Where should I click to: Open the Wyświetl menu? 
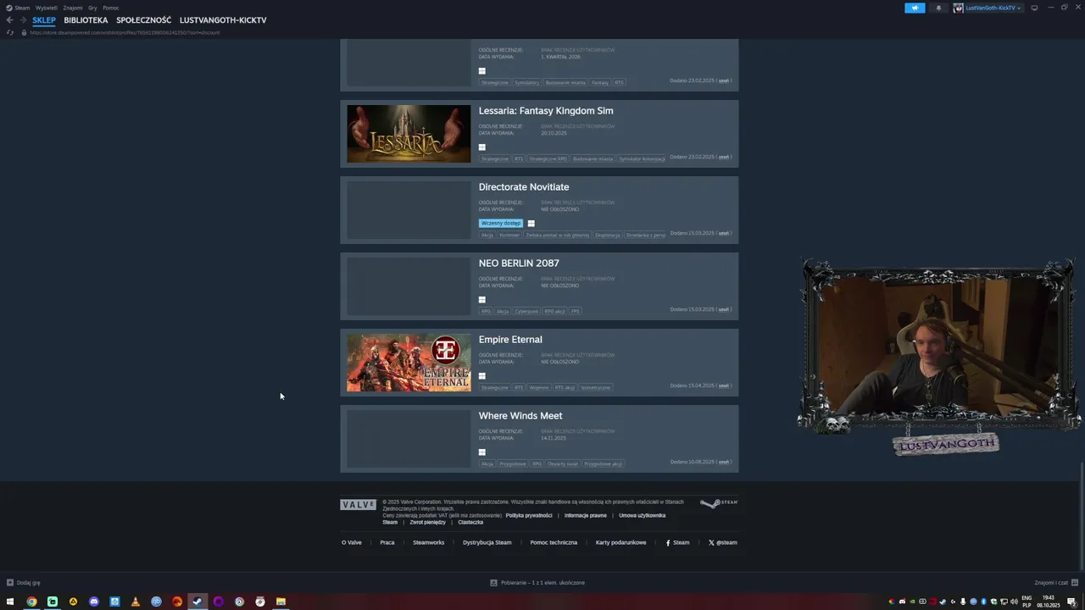(x=47, y=8)
